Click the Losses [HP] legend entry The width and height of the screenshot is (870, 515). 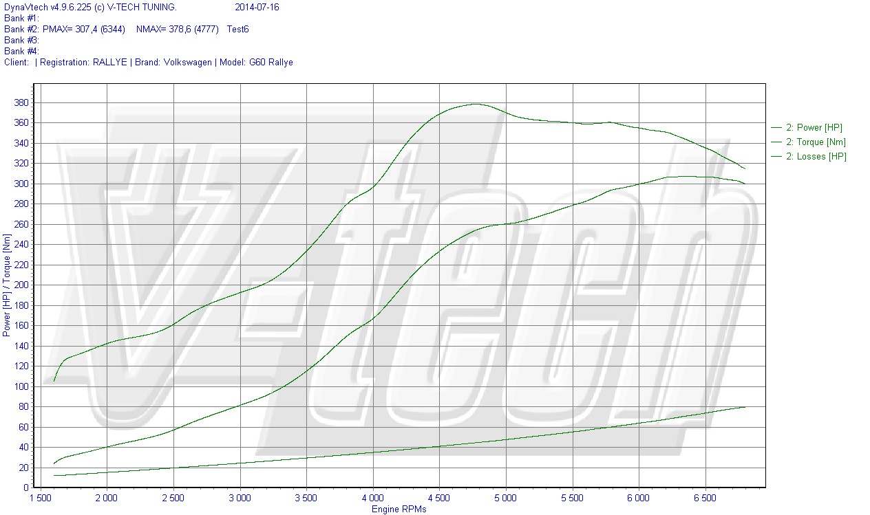(816, 156)
